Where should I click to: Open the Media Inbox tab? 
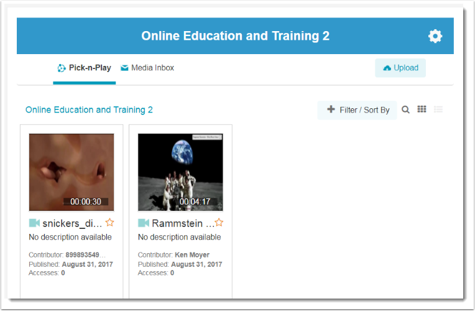147,68
